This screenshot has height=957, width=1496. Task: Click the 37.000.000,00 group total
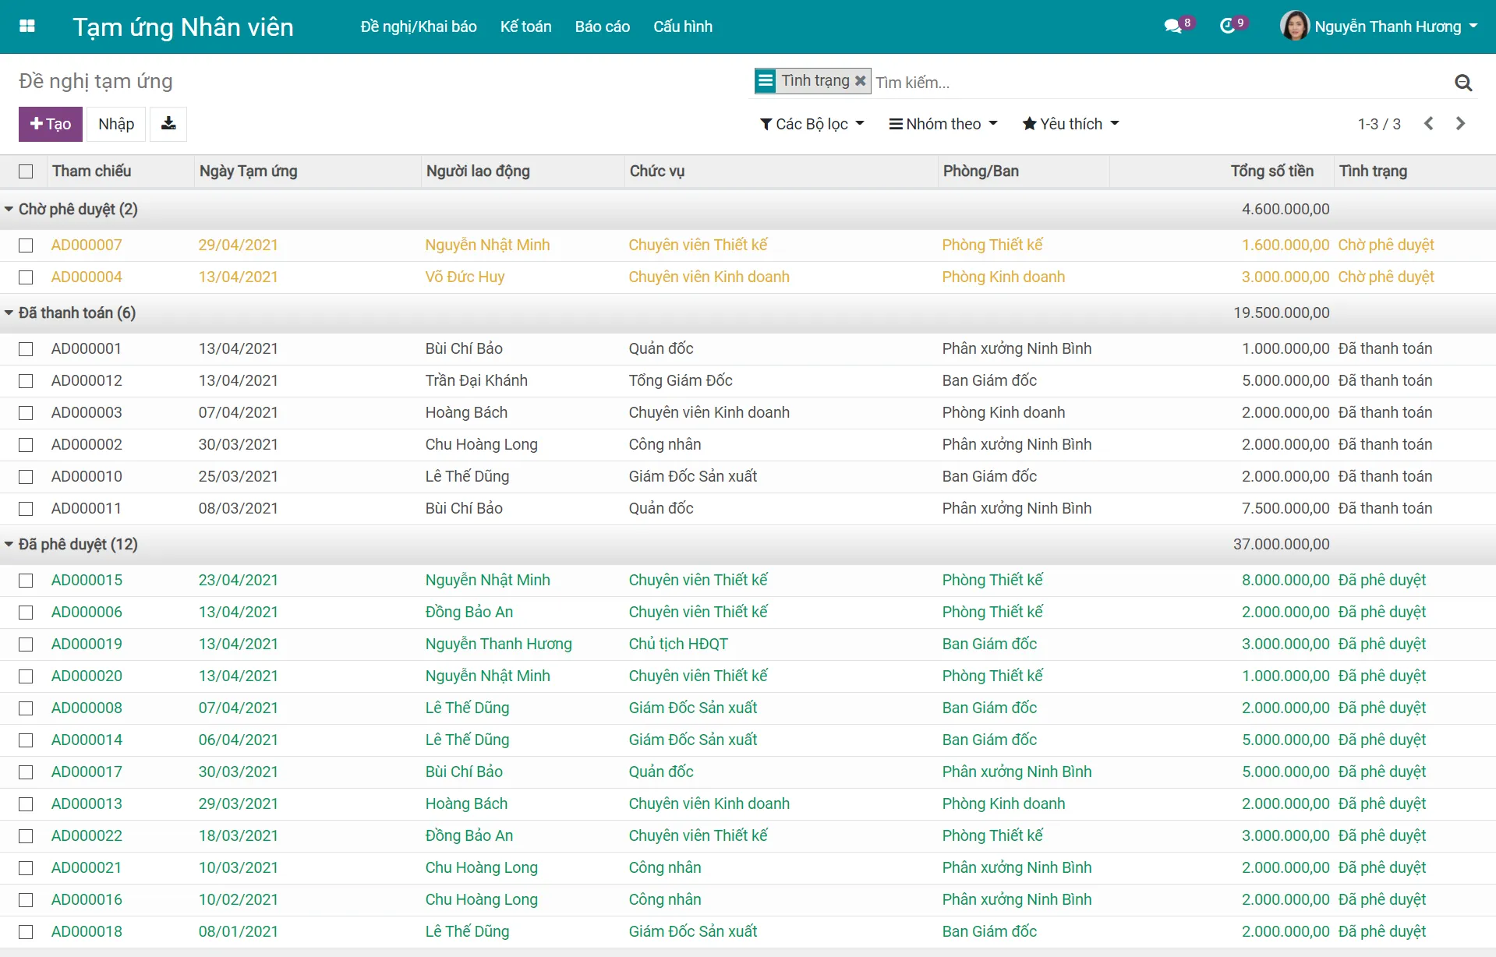point(1281,545)
